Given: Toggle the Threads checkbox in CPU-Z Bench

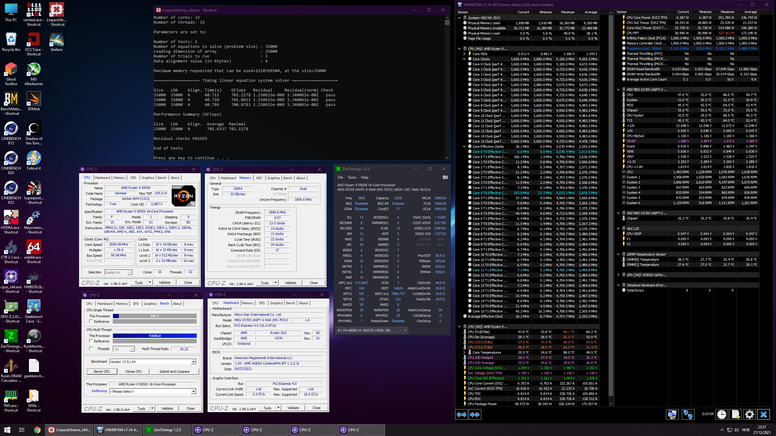Looking at the screenshot, I should 91,349.
